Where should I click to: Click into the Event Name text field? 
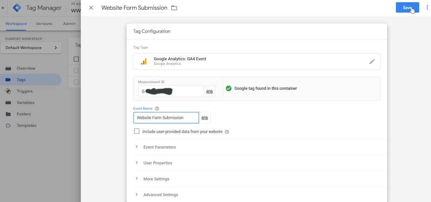[x=166, y=118]
